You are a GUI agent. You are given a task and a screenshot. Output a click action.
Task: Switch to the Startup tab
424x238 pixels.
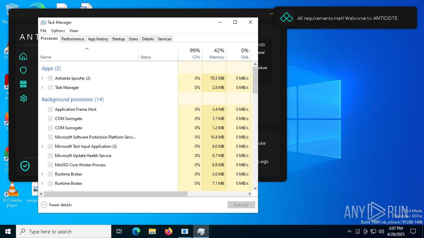(x=118, y=39)
